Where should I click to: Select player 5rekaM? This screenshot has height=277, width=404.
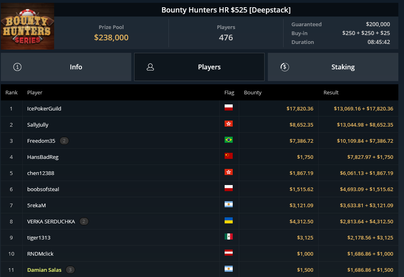[x=37, y=205]
